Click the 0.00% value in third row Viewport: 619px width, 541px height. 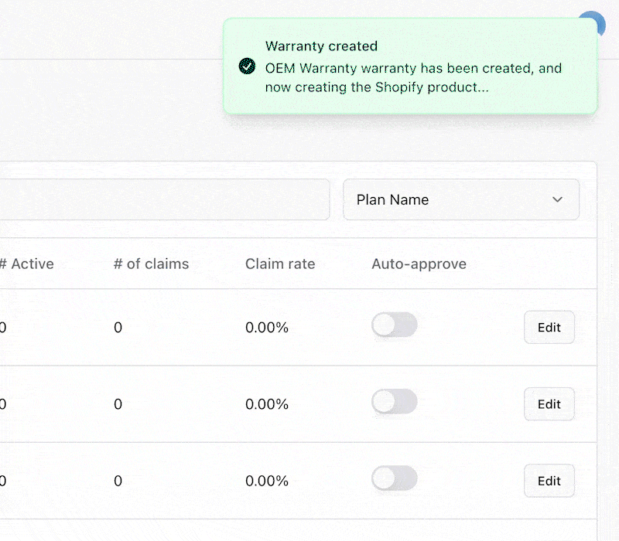point(267,481)
